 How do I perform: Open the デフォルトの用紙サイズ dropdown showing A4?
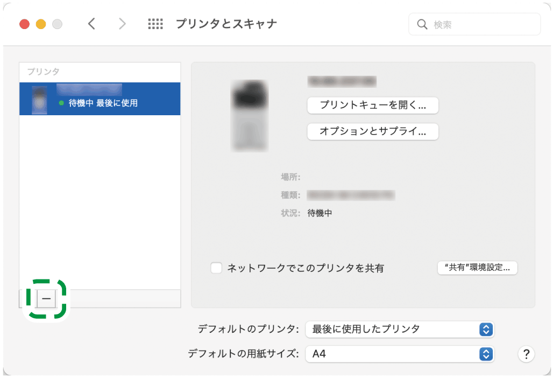coord(400,354)
